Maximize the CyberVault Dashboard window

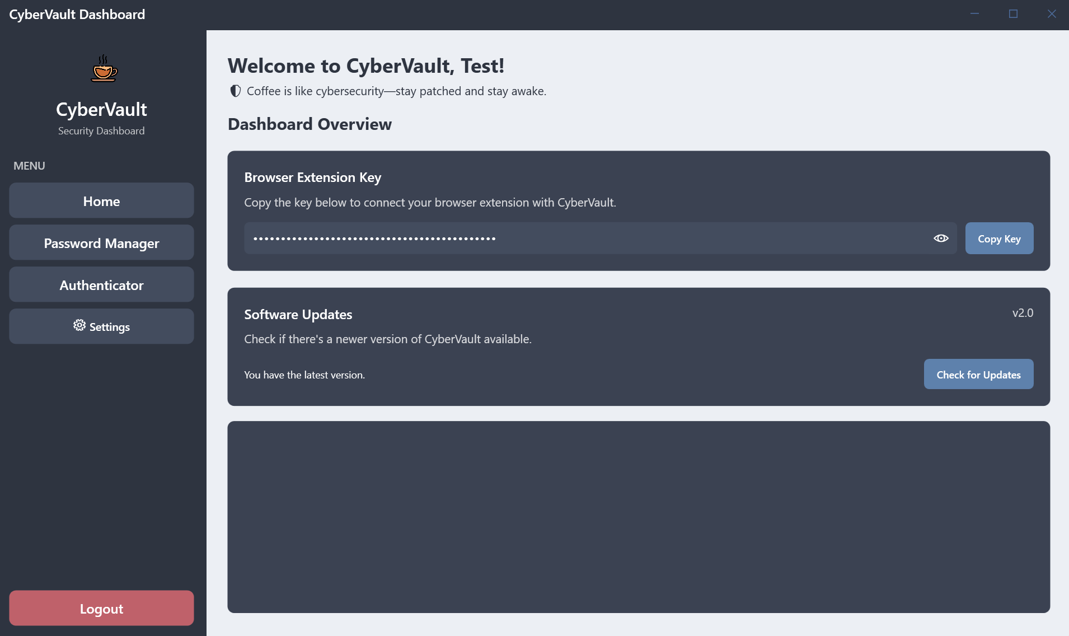(x=1013, y=14)
